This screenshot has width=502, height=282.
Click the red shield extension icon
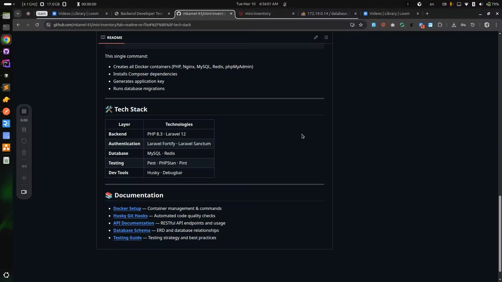(x=383, y=25)
